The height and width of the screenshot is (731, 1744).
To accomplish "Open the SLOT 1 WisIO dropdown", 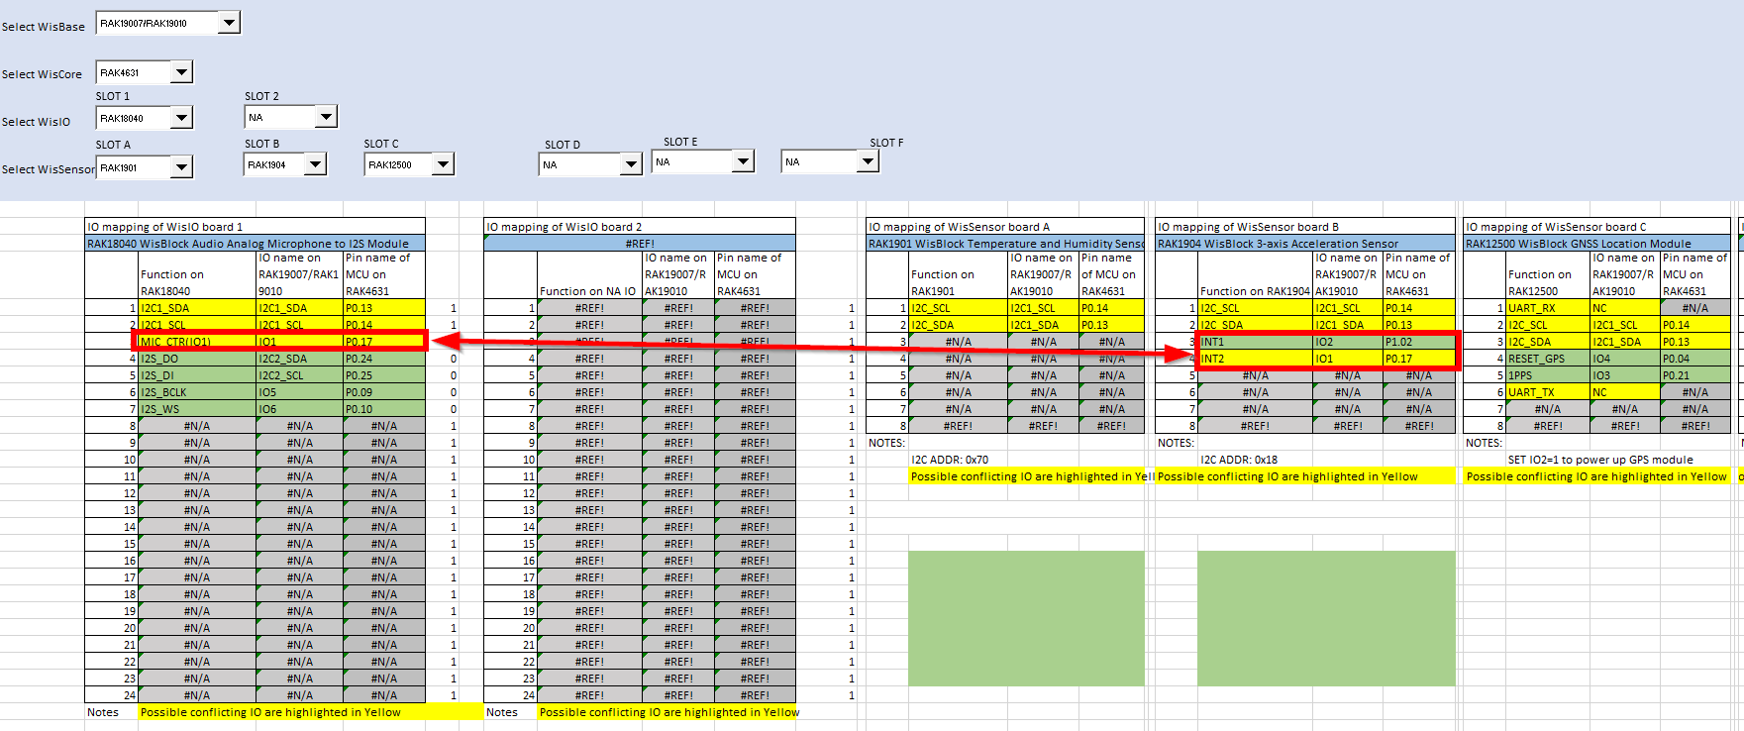I will (x=181, y=118).
